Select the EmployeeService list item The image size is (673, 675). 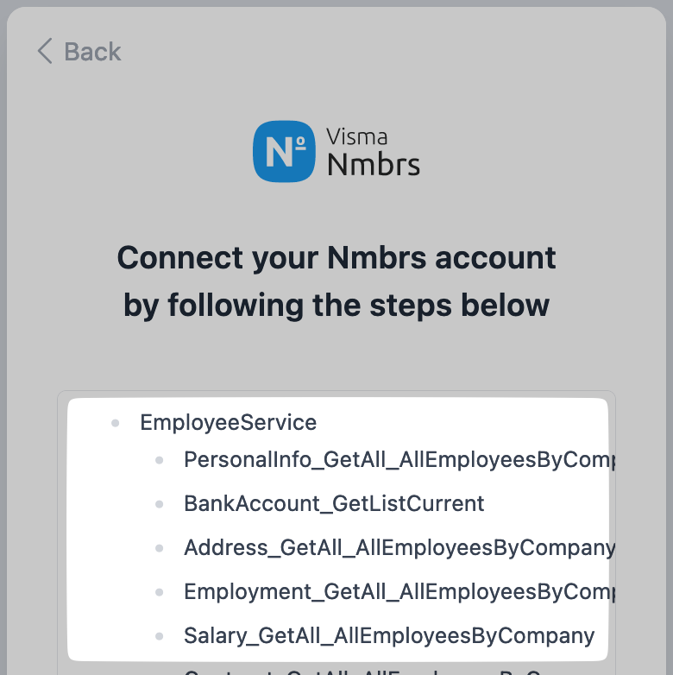pos(228,422)
